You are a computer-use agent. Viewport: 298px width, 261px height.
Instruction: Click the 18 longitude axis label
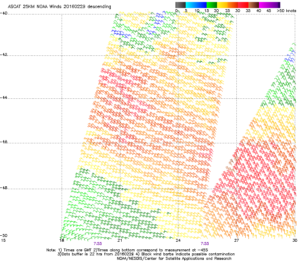[x=62, y=241]
